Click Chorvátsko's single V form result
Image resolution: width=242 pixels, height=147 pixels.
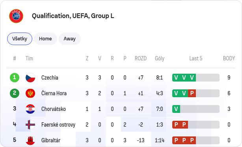[176, 109]
